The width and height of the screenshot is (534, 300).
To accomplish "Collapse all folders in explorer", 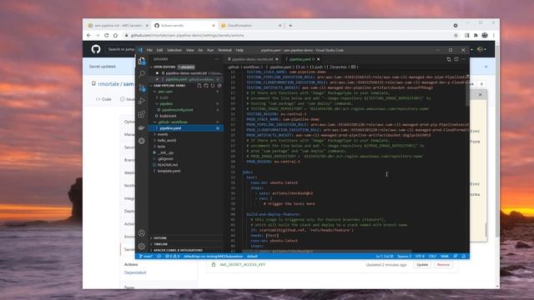I will pyautogui.click(x=219, y=86).
